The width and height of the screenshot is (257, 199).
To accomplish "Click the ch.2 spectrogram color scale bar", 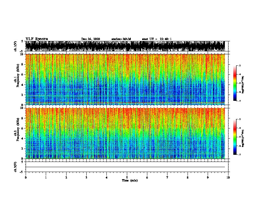I will coord(235,137).
